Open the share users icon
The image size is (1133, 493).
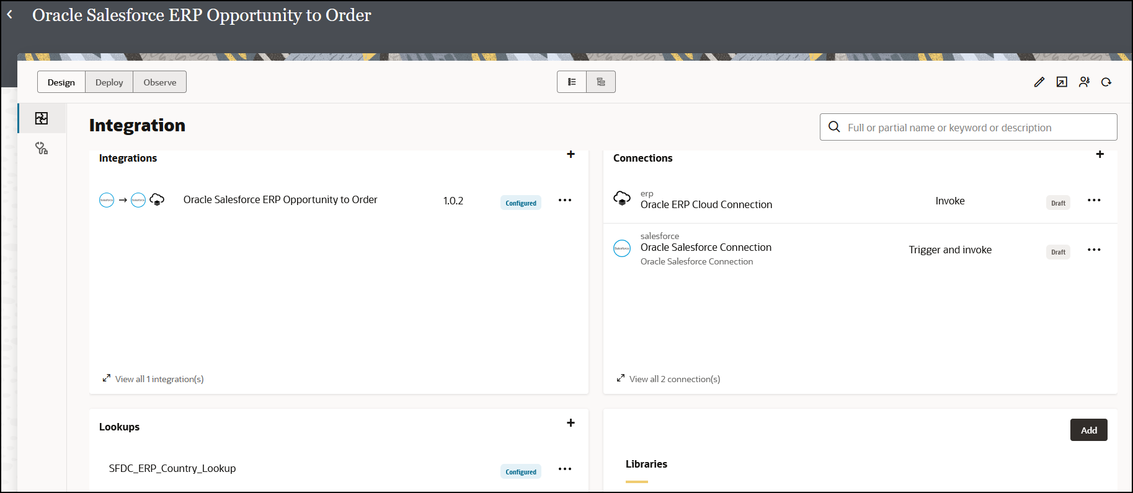1084,82
